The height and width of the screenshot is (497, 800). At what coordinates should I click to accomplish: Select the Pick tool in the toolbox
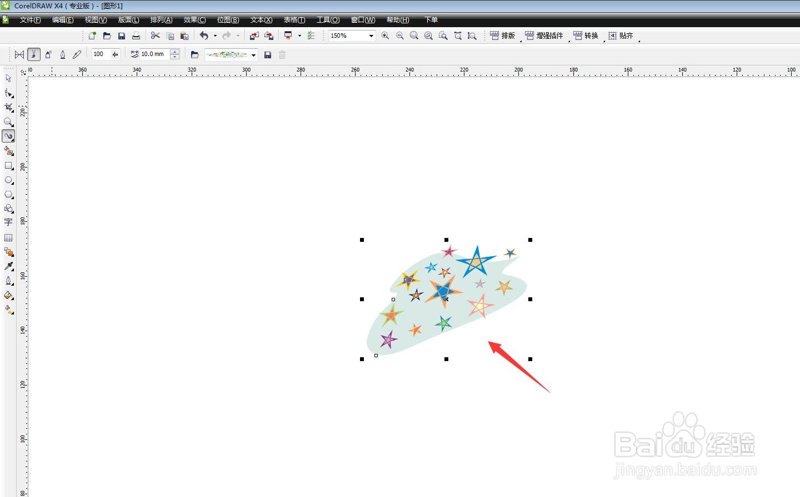[x=8, y=78]
